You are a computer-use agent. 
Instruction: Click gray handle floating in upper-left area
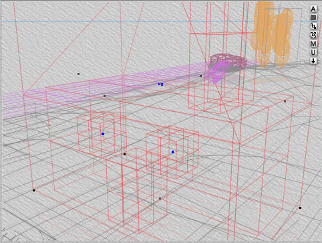pyautogui.click(x=78, y=74)
